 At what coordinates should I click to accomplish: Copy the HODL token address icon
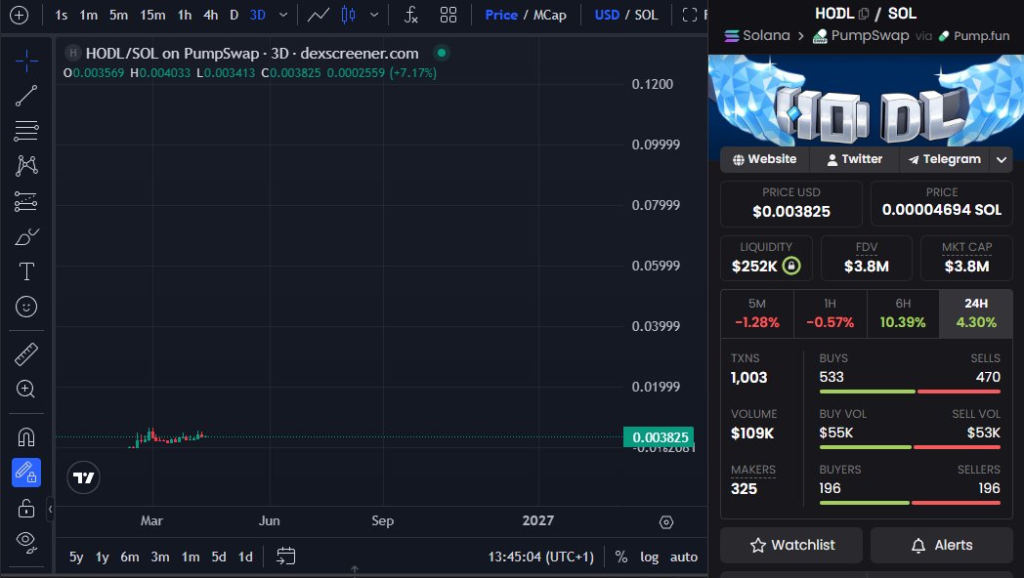coord(864,14)
